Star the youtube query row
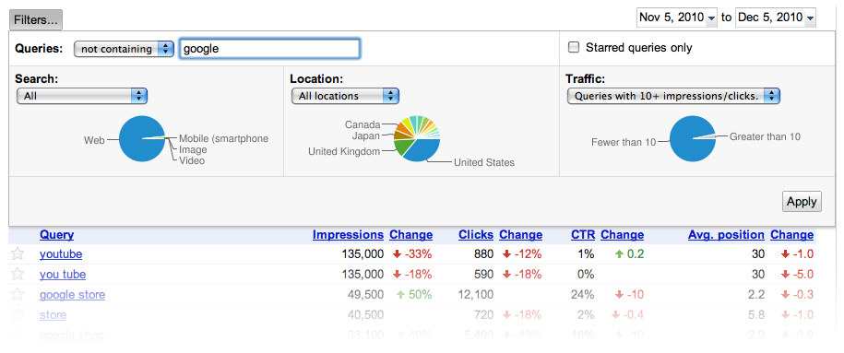The image size is (844, 353). pyautogui.click(x=18, y=254)
